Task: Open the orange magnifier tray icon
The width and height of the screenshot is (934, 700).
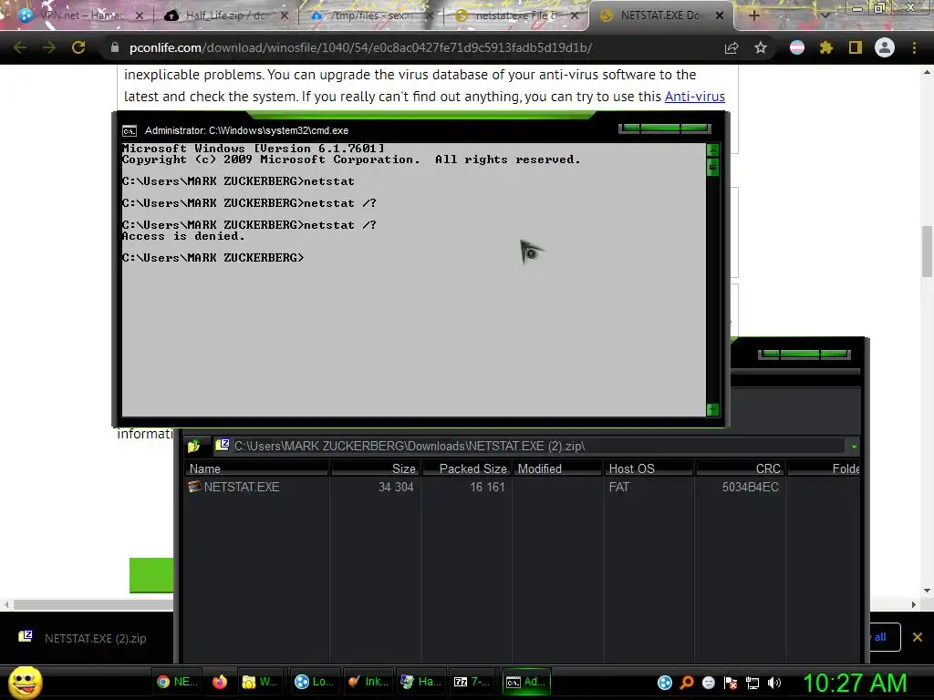Action: (687, 683)
